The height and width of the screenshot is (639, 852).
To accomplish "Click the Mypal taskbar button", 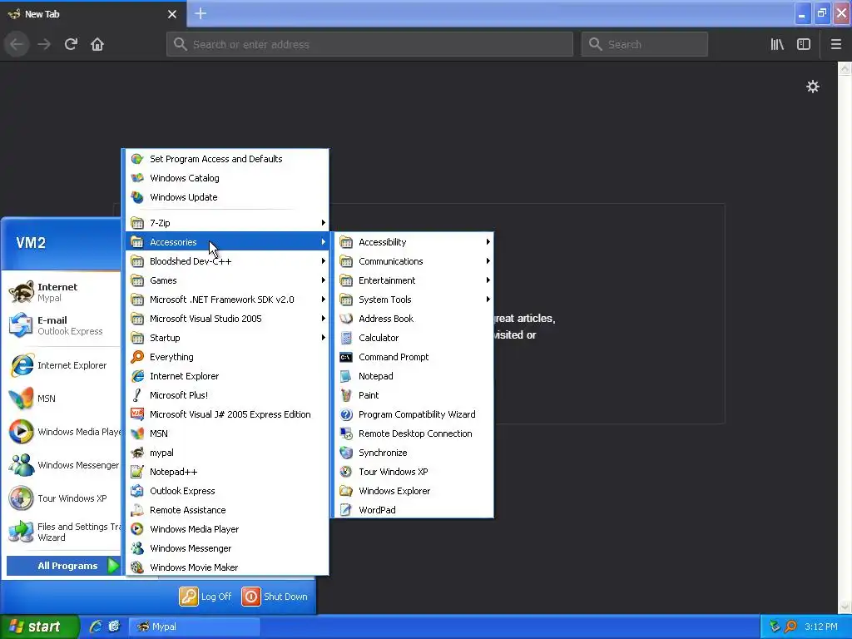I will 195,627.
